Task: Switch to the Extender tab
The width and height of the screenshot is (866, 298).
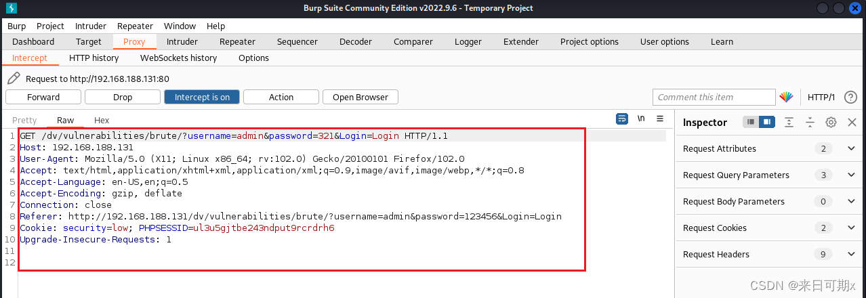Action: coord(521,41)
